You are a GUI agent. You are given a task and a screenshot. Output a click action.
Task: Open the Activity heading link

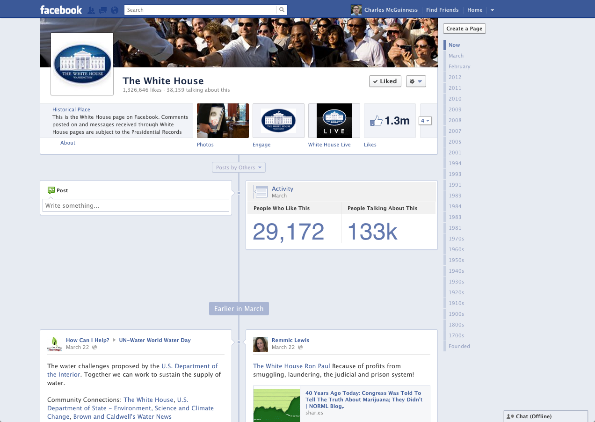283,189
